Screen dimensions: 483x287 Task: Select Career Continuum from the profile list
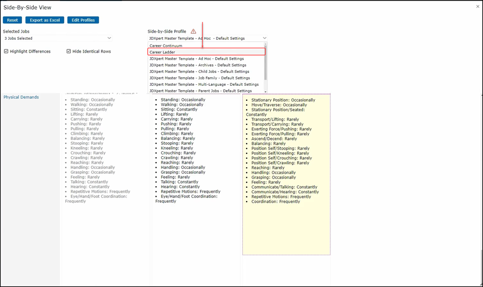point(166,46)
